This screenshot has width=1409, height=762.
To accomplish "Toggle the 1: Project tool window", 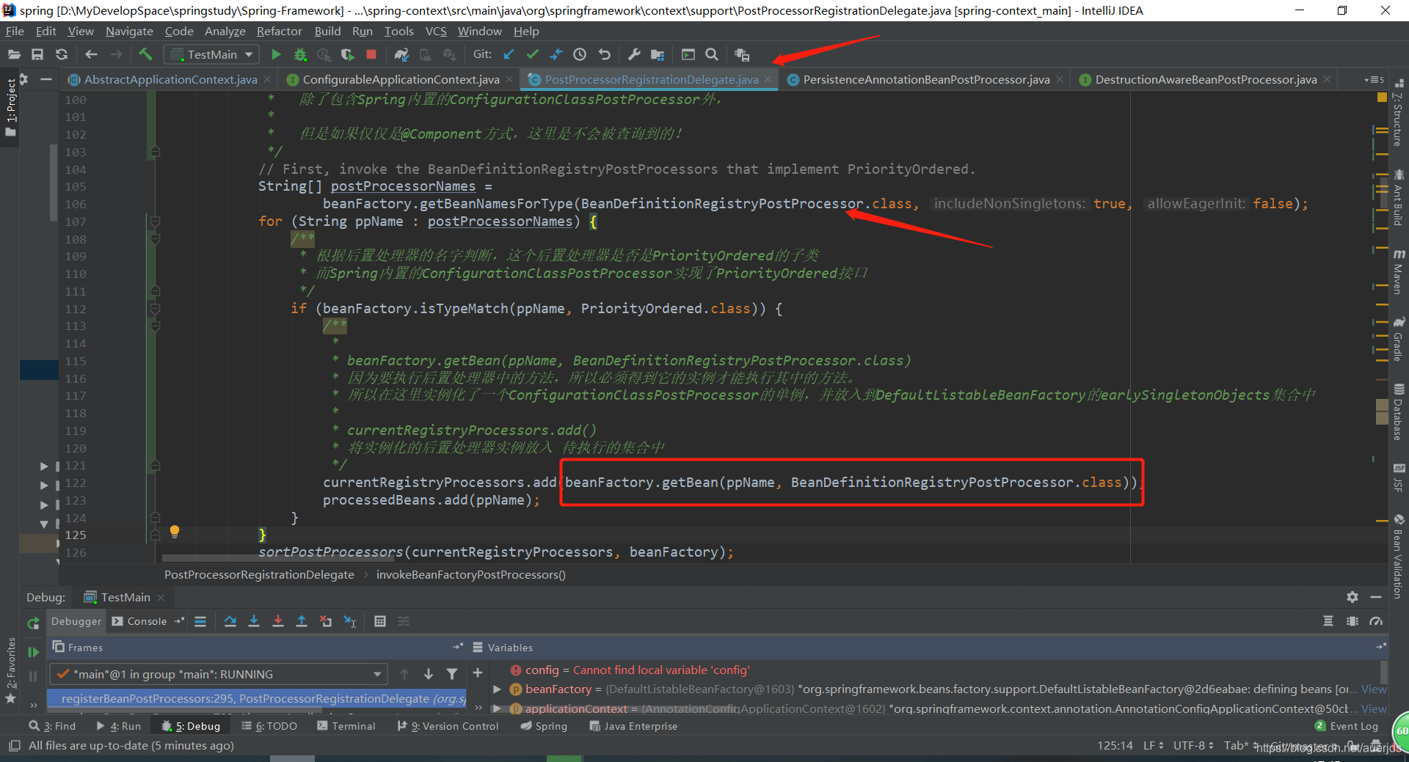I will 10,106.
